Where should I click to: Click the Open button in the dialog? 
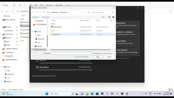(98, 57)
